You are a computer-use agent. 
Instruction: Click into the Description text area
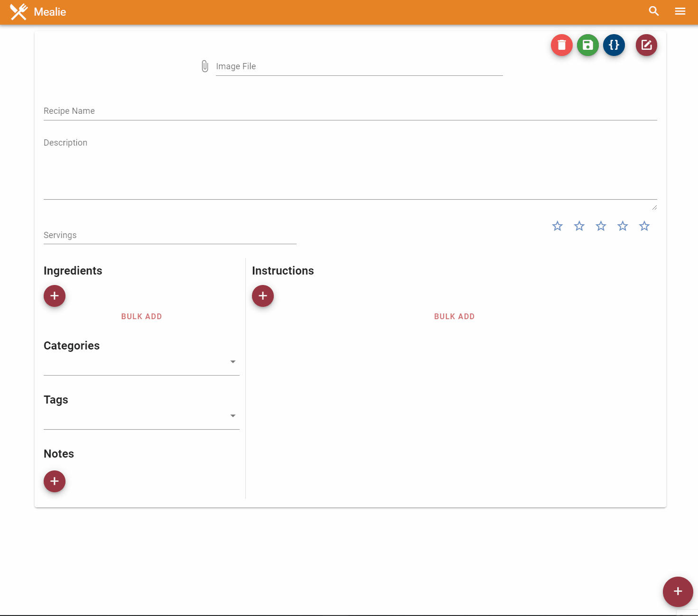[350, 167]
